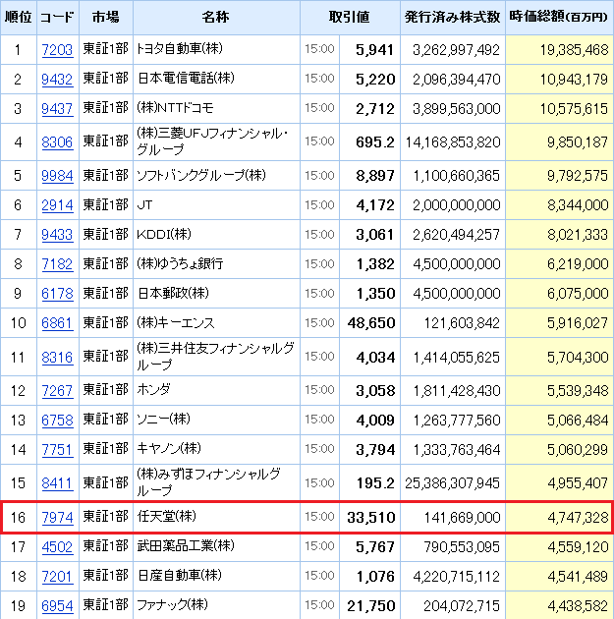This screenshot has height=619, width=614.
Task: Click shares outstanding value 121,603,842
Action: (x=462, y=323)
